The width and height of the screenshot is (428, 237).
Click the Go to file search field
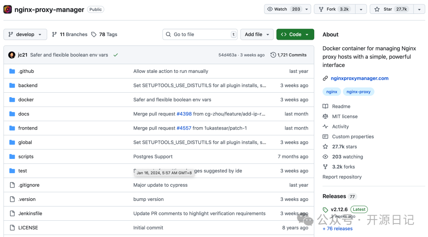pos(200,34)
